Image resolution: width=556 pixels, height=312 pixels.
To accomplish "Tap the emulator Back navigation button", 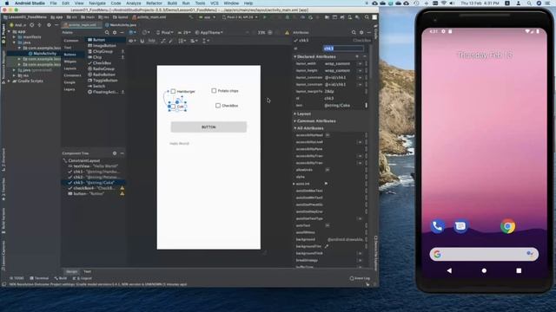I will coord(449,270).
